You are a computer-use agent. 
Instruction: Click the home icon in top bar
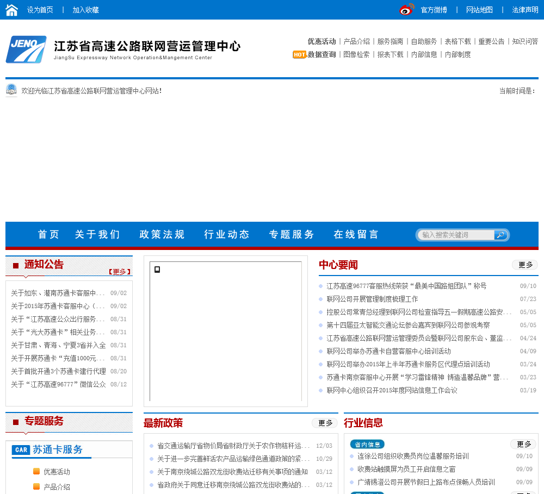pyautogui.click(x=12, y=10)
